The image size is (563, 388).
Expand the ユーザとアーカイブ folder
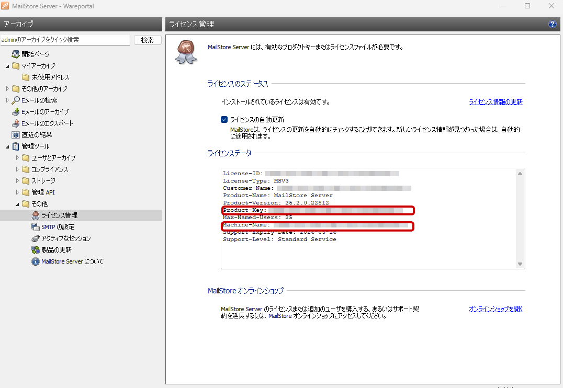pos(17,158)
